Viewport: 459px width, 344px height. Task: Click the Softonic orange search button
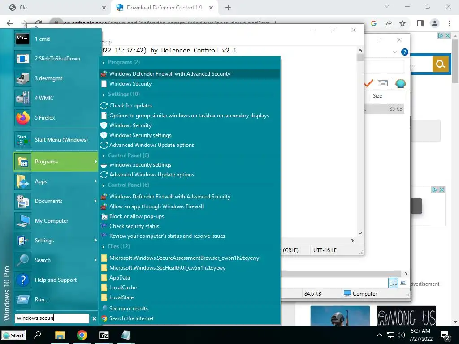441,64
